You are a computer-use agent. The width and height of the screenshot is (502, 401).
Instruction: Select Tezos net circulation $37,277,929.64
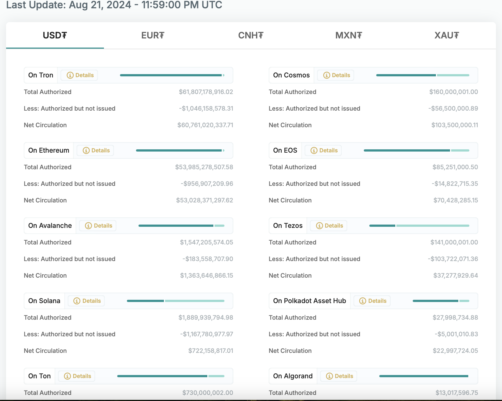(456, 275)
